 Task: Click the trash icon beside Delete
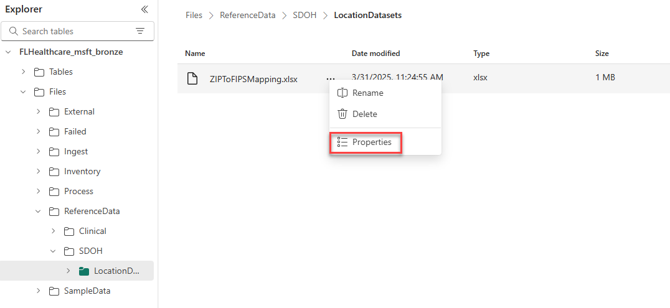(x=342, y=114)
